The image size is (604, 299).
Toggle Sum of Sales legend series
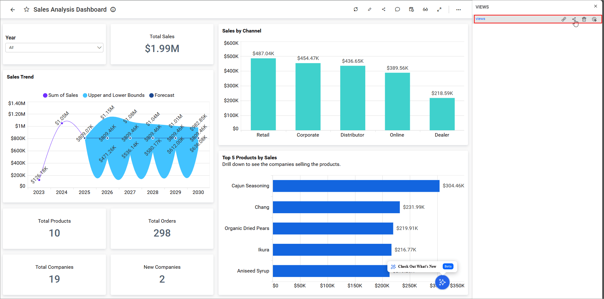click(x=45, y=95)
